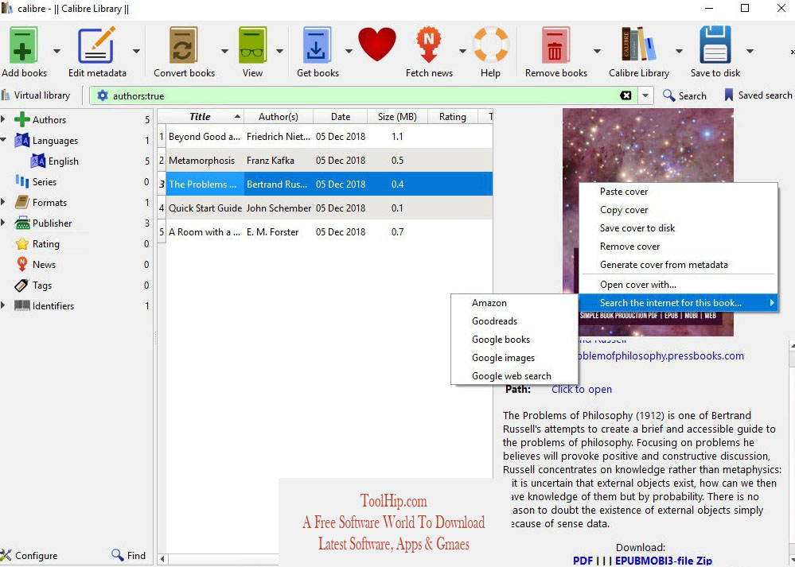Click the book list horizontal scrollbar left arrow

tap(162, 559)
